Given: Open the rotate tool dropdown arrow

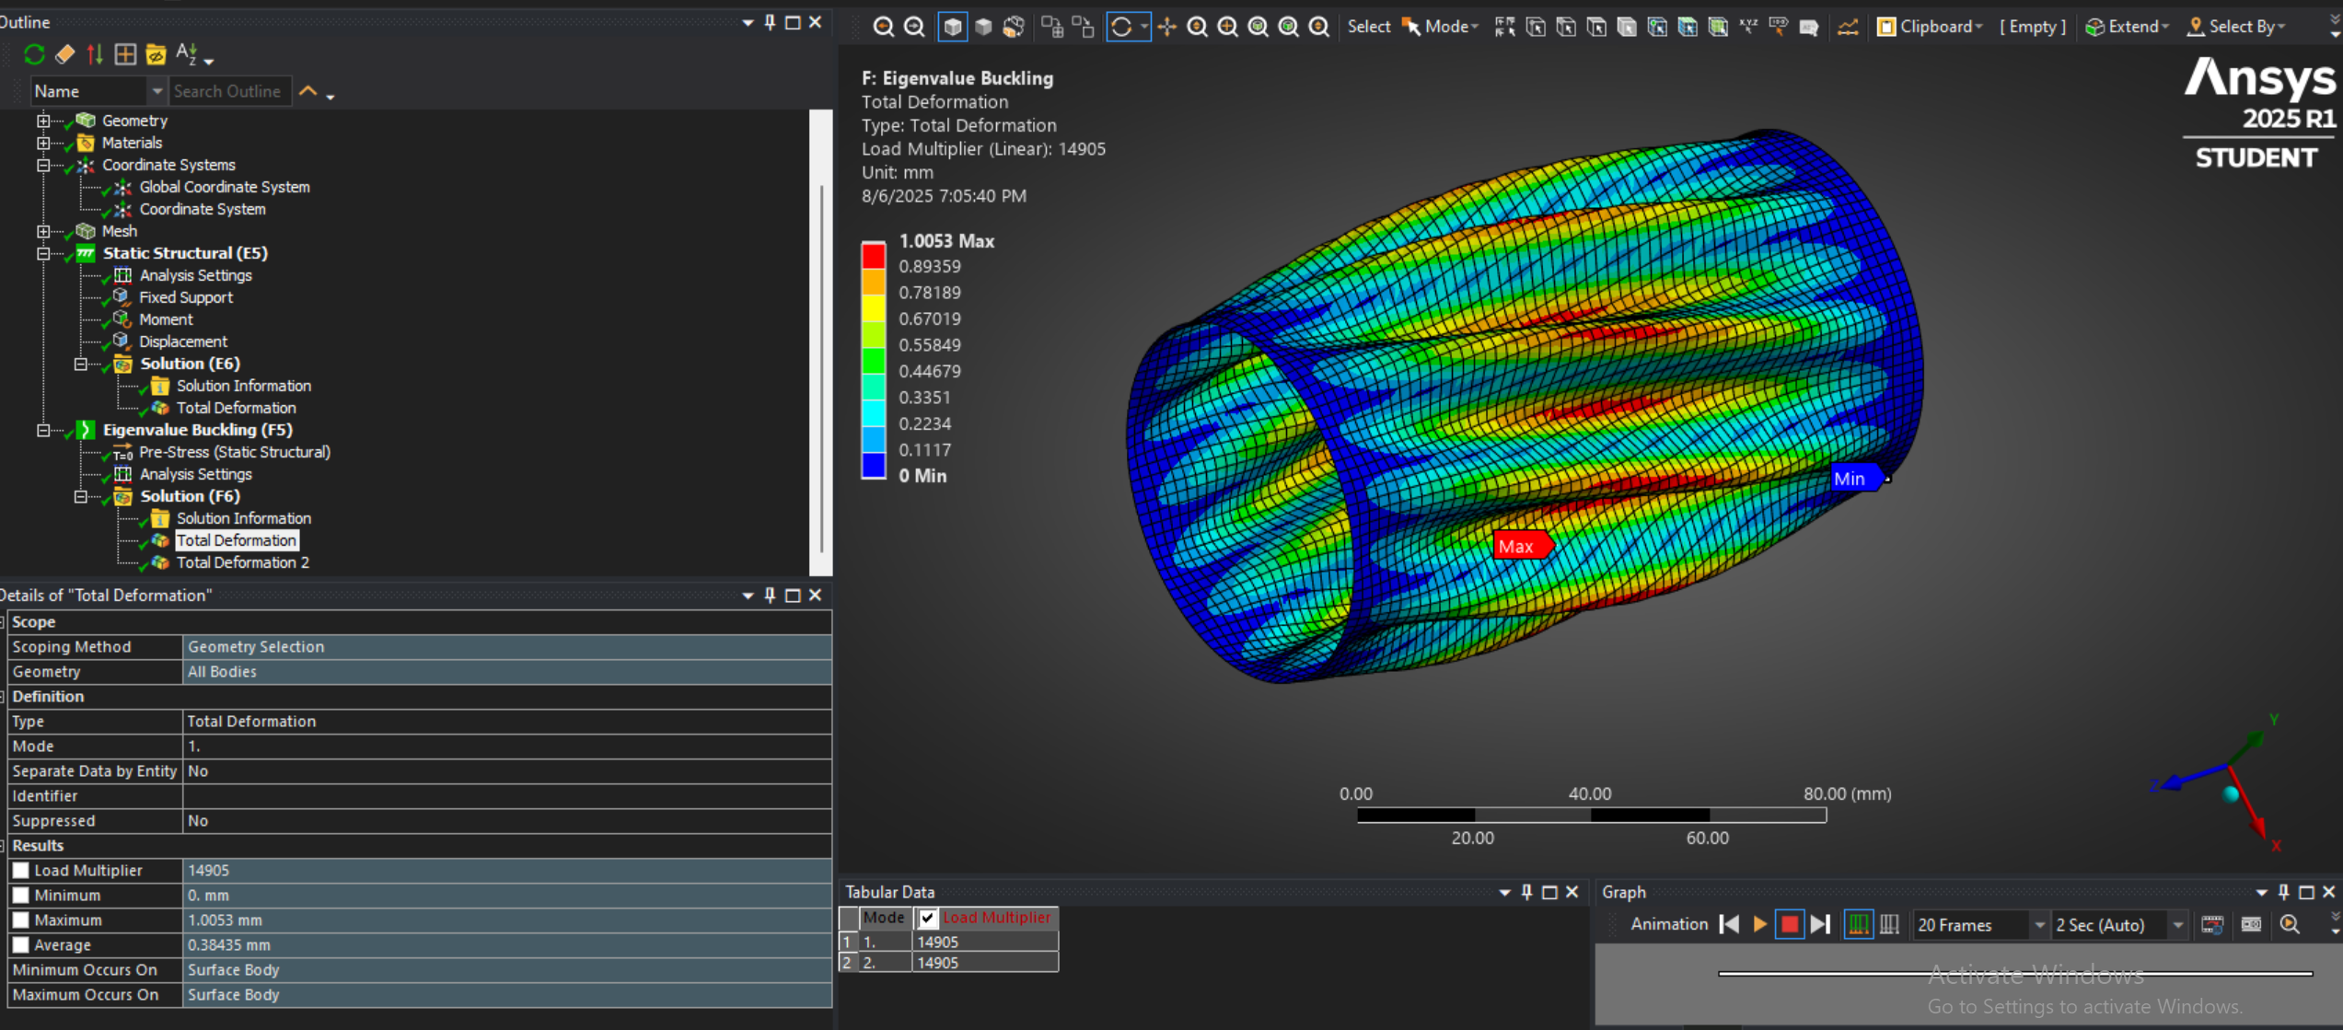Looking at the screenshot, I should [x=1144, y=27].
